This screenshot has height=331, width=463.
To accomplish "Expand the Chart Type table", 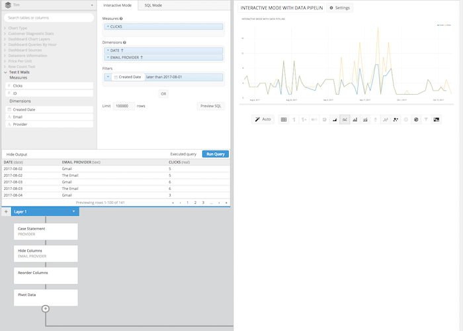I will tap(5, 28).
